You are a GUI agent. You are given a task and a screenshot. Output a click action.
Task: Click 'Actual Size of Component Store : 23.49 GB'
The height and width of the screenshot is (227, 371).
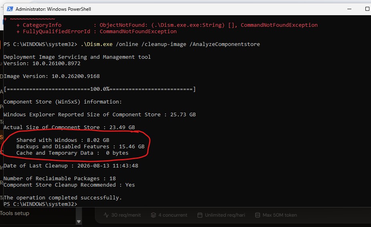click(x=69, y=127)
